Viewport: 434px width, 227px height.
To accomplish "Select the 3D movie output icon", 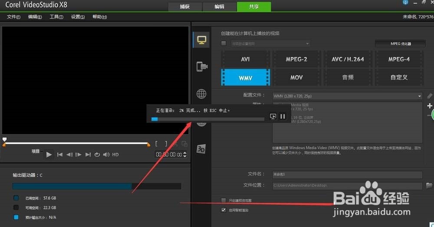I will [201, 149].
